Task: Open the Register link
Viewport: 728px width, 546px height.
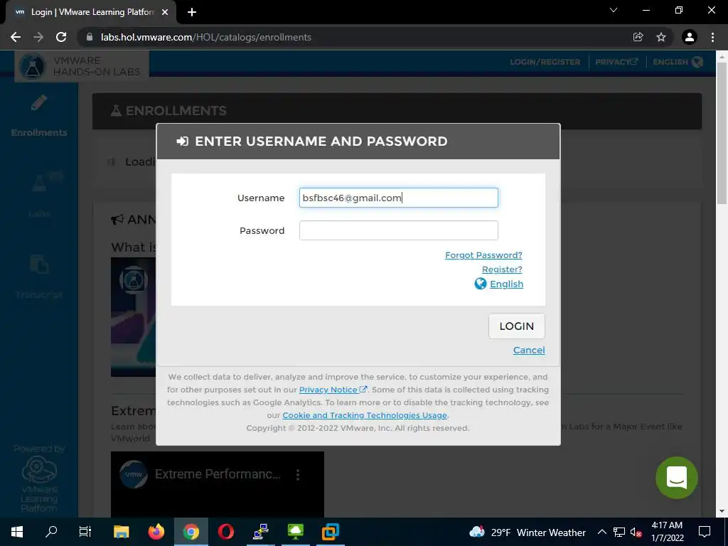Action: tap(502, 269)
